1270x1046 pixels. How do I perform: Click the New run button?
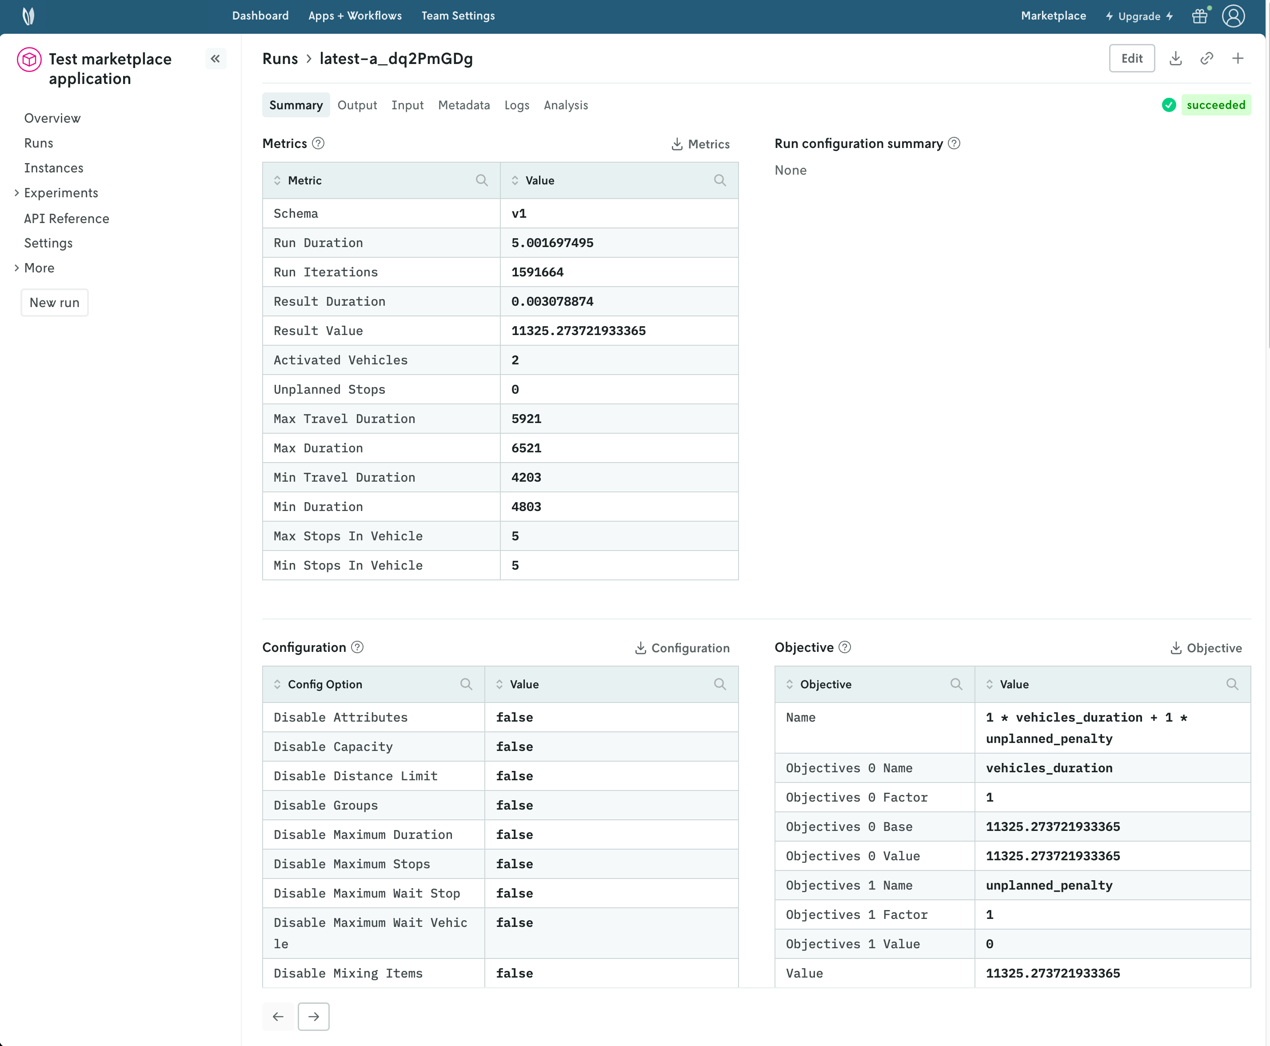[54, 303]
